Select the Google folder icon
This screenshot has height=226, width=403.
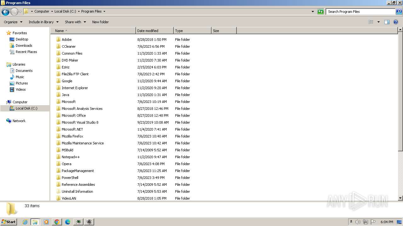(58, 81)
